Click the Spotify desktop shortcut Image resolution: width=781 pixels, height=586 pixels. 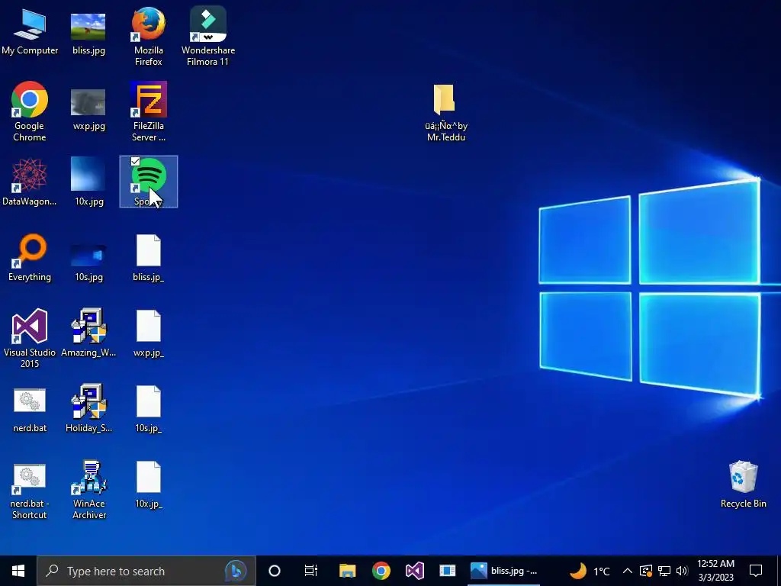pos(149,182)
